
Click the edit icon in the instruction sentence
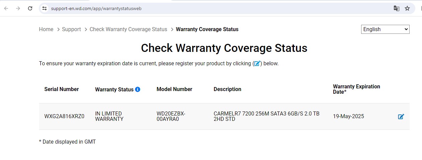tap(257, 63)
